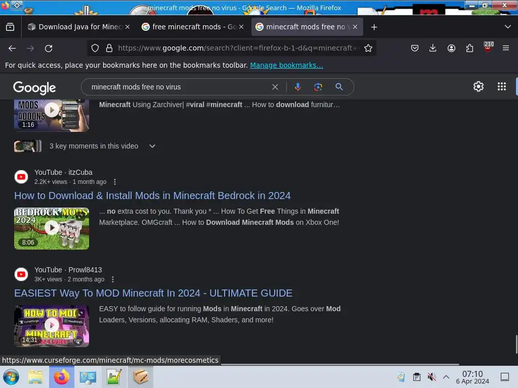Reload the current page
Viewport: 518px width, 388px height.
tap(49, 48)
